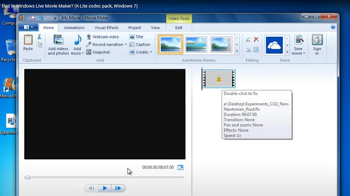Open the blue Movie Maker file menu

point(28,27)
